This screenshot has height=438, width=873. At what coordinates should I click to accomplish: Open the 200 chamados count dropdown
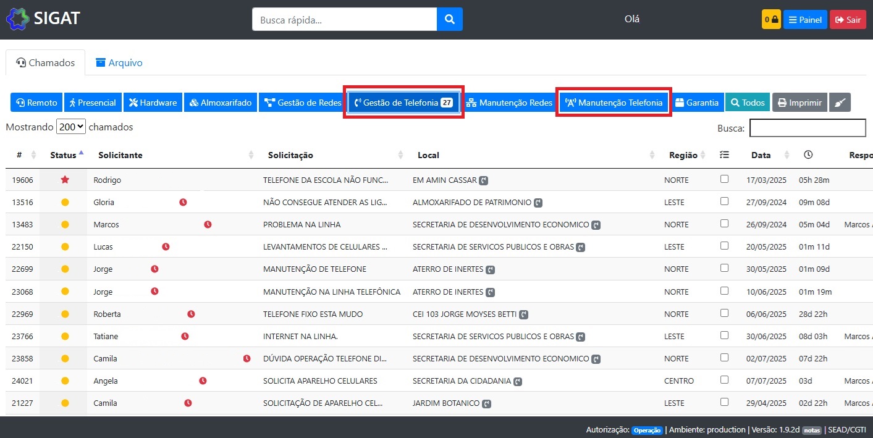coord(70,127)
